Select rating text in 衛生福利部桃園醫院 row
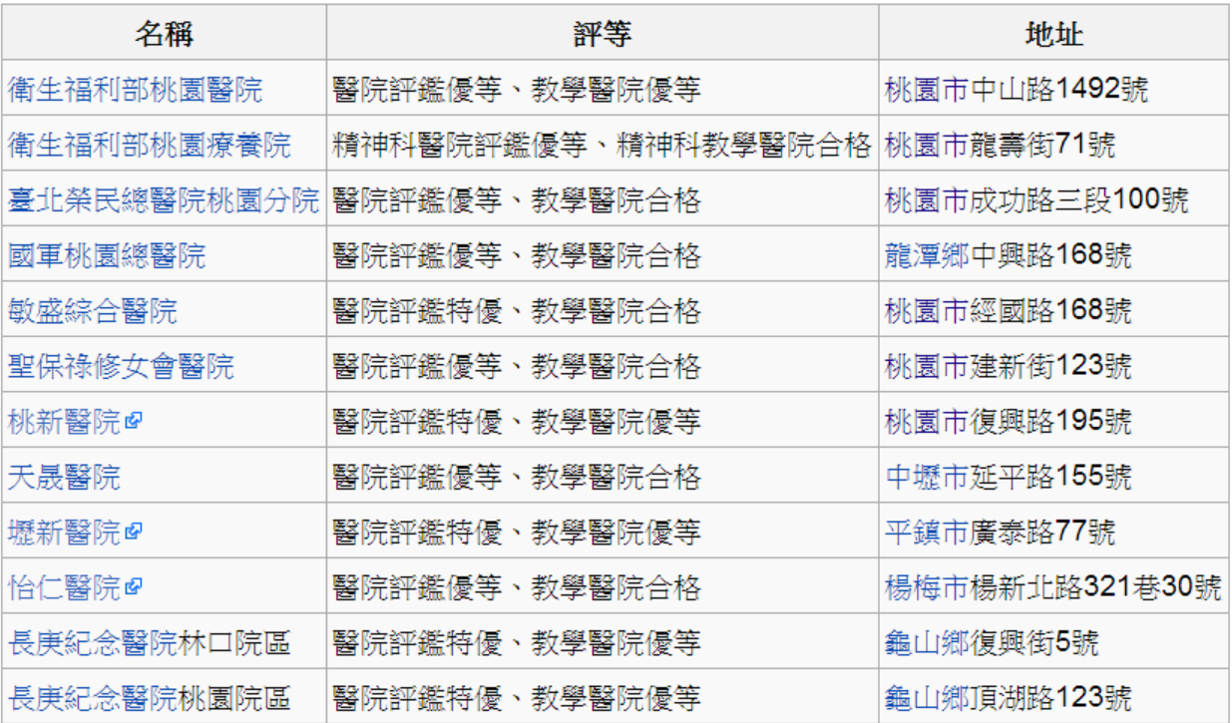The width and height of the screenshot is (1232, 723). pyautogui.click(x=517, y=91)
